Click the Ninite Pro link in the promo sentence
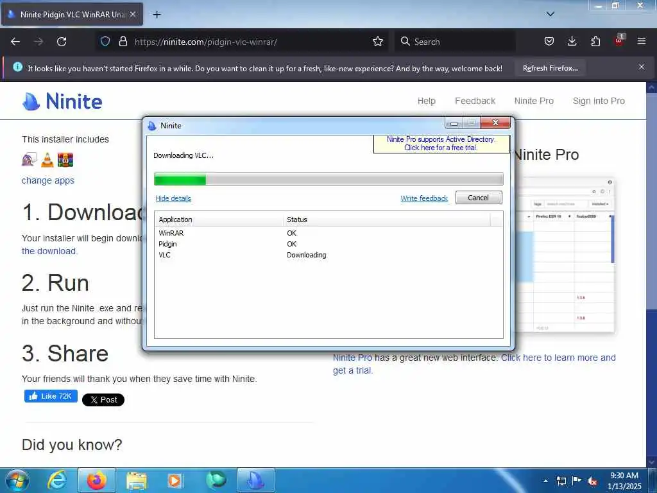 point(352,358)
